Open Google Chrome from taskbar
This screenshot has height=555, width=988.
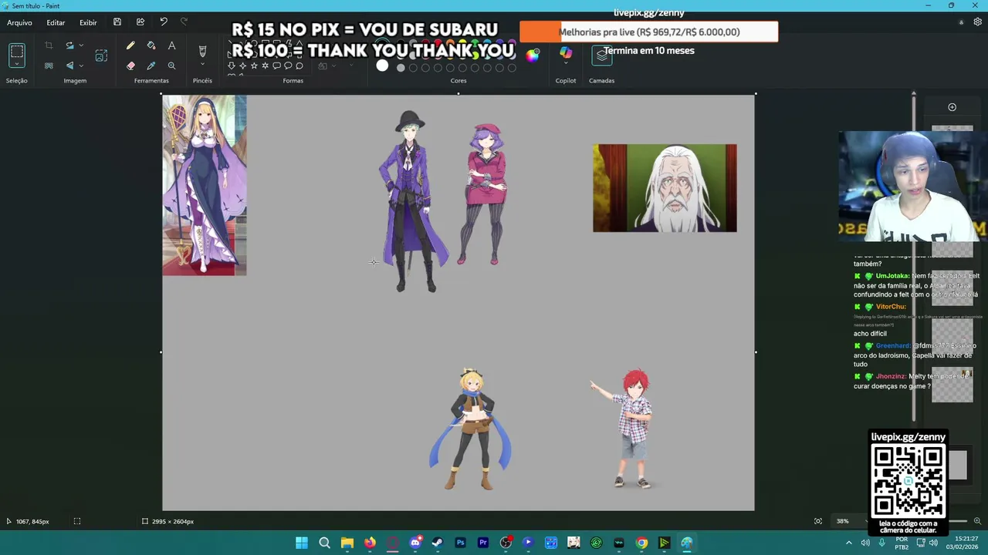(x=641, y=543)
